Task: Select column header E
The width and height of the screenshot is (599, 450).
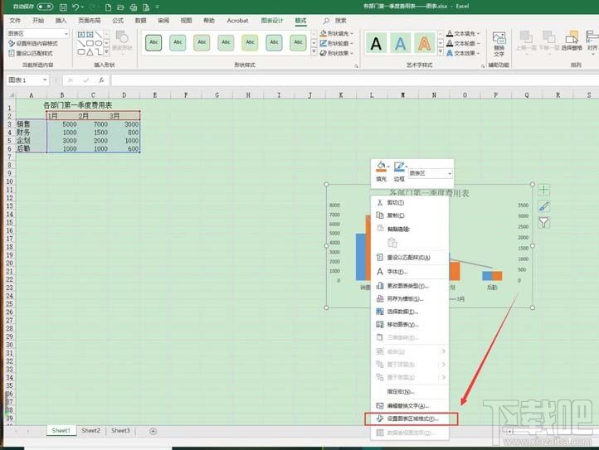Action: (155, 95)
